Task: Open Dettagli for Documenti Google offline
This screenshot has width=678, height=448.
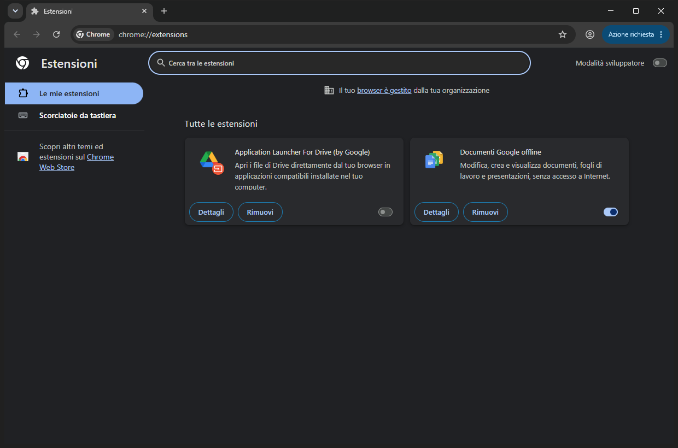Action: click(x=436, y=212)
